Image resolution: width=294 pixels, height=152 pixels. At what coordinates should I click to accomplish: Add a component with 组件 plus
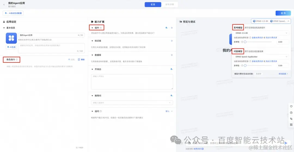172,28
